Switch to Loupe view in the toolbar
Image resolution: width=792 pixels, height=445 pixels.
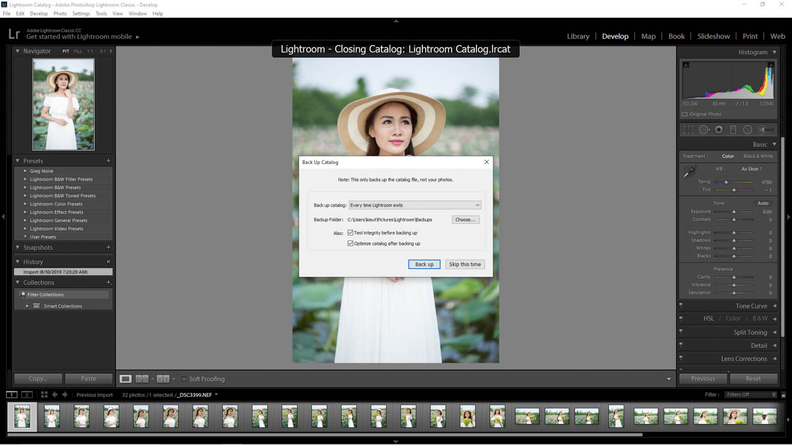(126, 378)
